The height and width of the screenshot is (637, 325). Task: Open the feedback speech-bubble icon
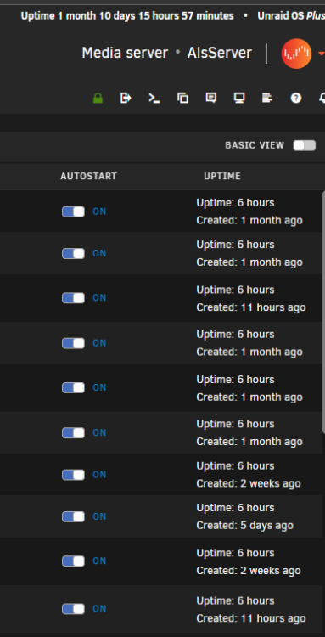pos(211,98)
